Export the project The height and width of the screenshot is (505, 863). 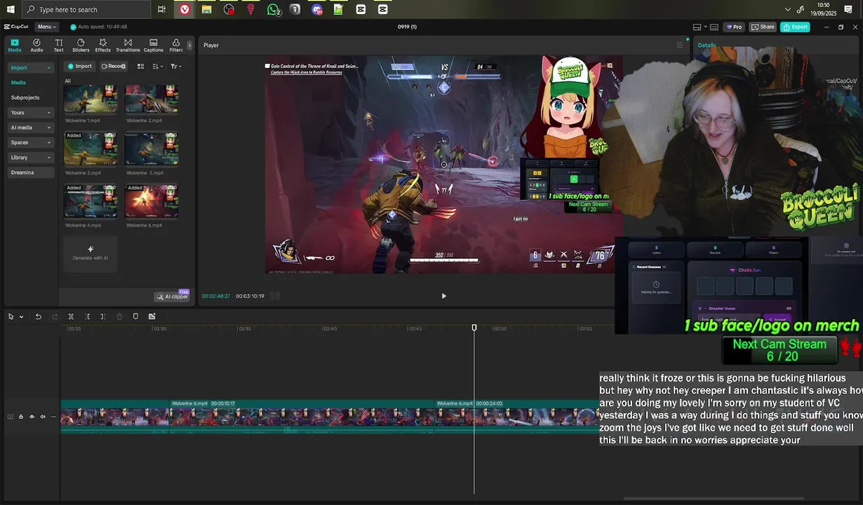pyautogui.click(x=796, y=27)
